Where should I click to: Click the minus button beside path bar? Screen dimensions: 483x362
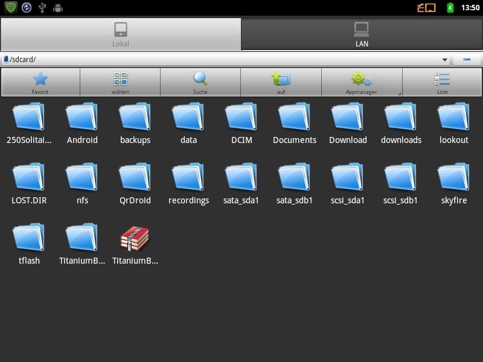pos(467,59)
